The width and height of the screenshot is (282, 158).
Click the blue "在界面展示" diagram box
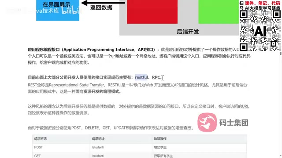coord(58,10)
